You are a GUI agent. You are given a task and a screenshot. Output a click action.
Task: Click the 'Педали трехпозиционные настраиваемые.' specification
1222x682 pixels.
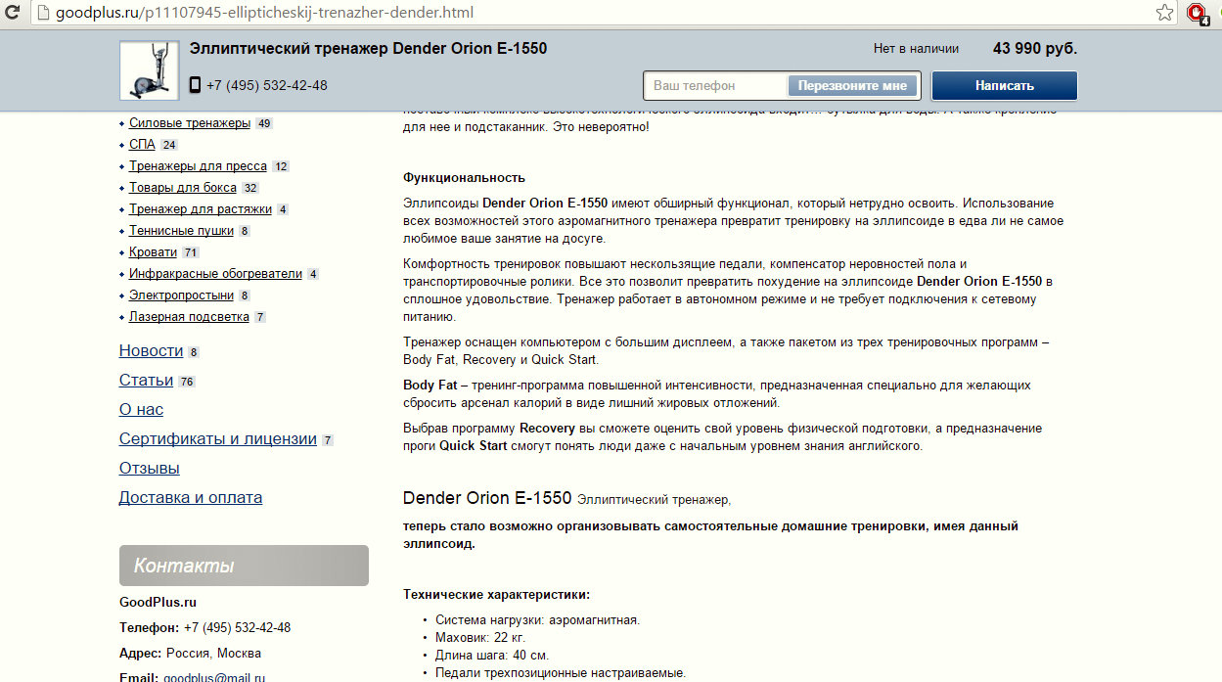click(561, 673)
